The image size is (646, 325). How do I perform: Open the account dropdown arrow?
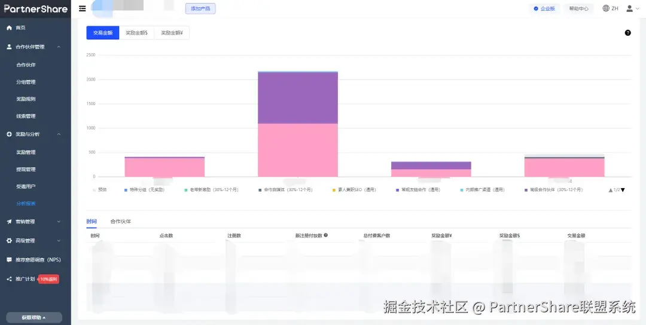click(x=638, y=8)
